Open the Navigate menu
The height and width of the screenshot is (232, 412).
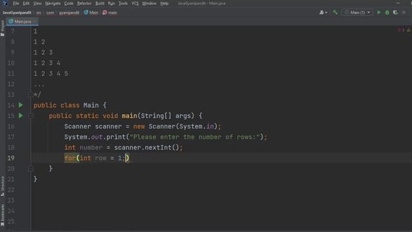tap(53, 3)
